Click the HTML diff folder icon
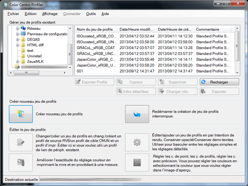This screenshot has width=248, height=186. [23, 45]
